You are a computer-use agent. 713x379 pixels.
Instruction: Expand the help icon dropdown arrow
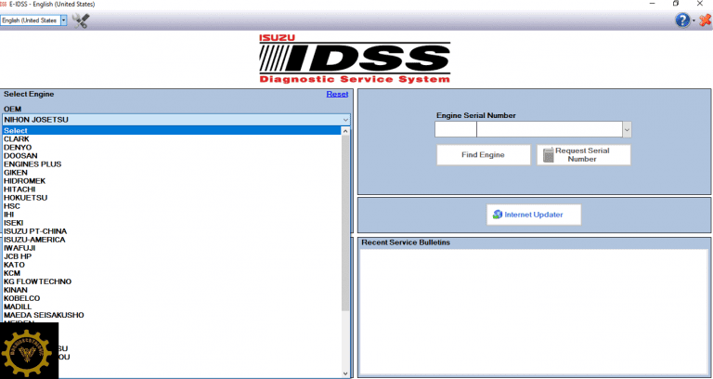tap(694, 21)
